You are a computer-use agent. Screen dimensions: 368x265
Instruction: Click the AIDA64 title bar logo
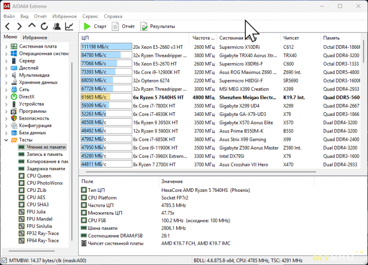tap(6, 6)
